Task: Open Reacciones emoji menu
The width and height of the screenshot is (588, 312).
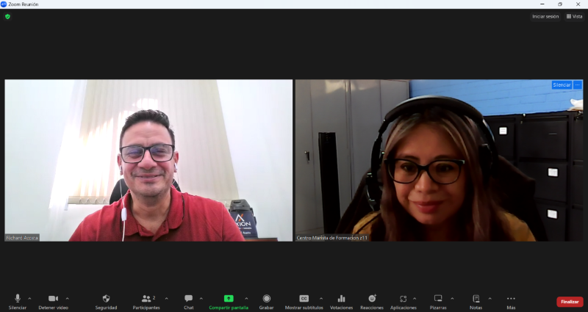Action: click(x=372, y=302)
